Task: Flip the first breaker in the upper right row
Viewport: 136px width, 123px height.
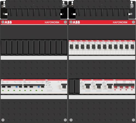Action: coord(72,47)
